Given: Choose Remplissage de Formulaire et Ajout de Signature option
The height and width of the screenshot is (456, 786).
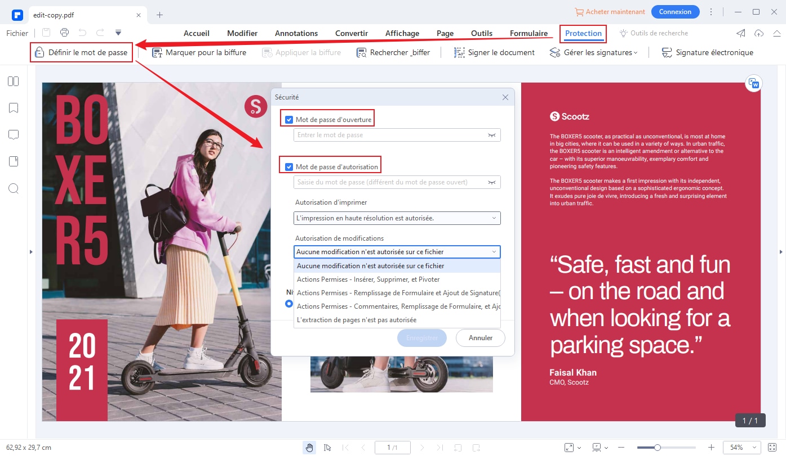Looking at the screenshot, I should [x=397, y=293].
